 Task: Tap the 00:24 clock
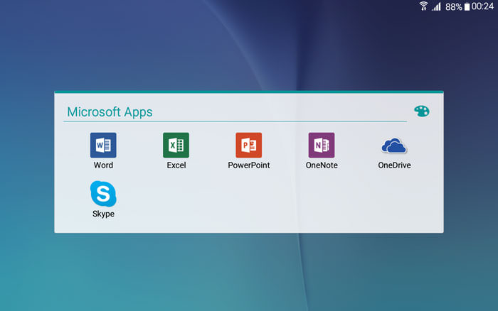483,6
